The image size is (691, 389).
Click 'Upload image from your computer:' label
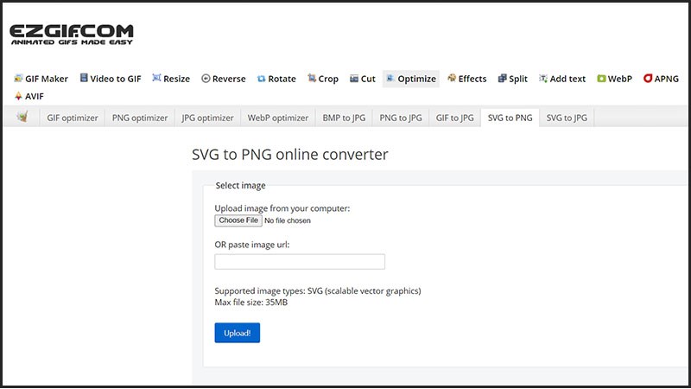point(282,208)
